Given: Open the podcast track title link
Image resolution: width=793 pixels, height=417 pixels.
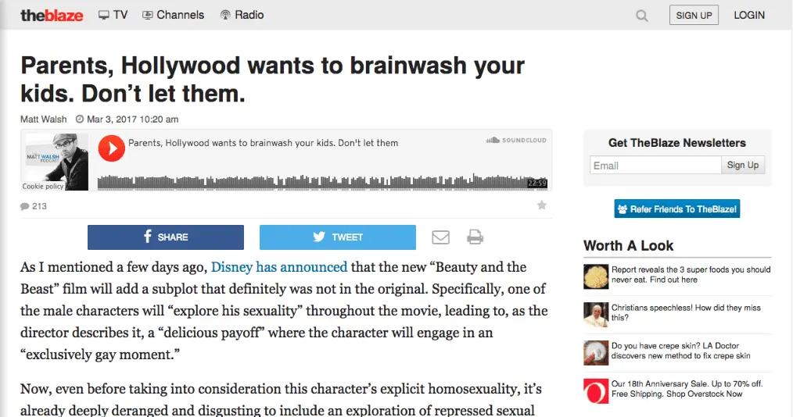Looking at the screenshot, I should [263, 143].
